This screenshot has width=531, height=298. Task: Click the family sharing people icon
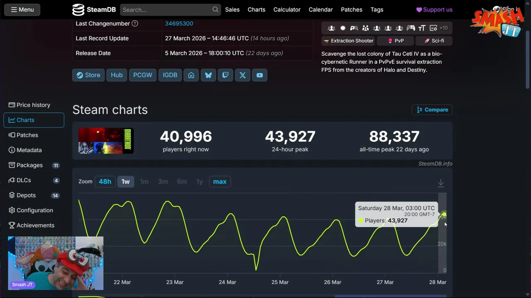coord(365,28)
